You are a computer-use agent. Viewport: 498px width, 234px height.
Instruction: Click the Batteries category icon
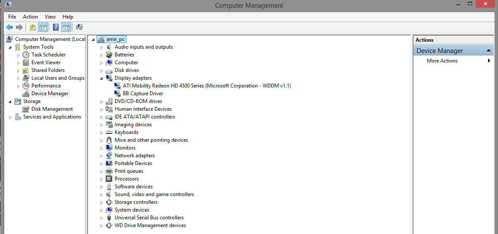point(109,55)
